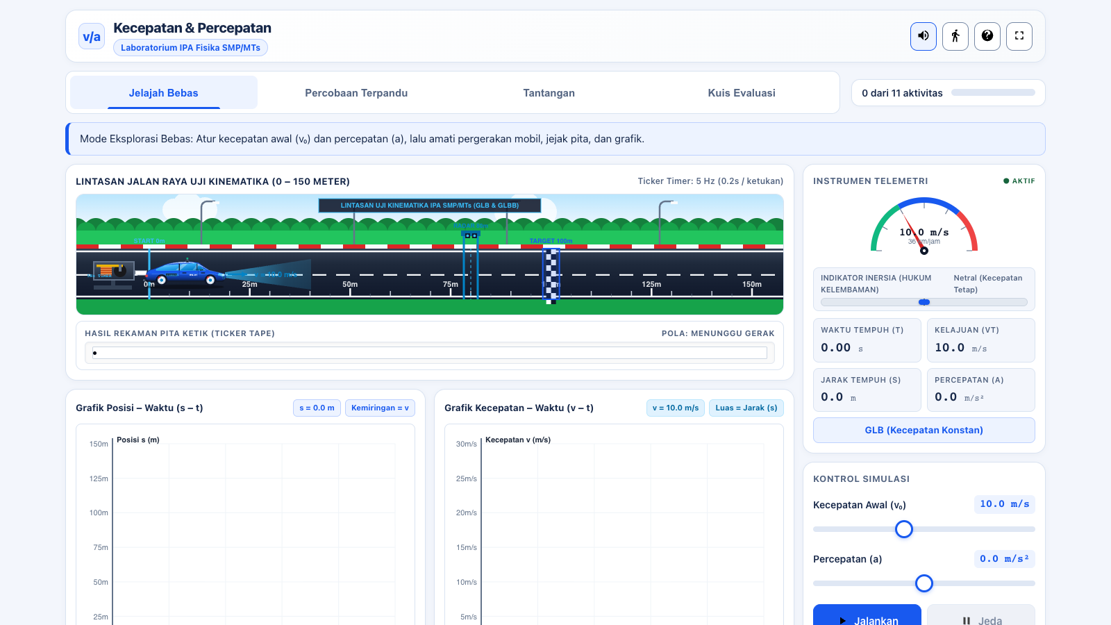Viewport: 1111px width, 625px height.
Task: Go to Kuis Evaluasi tab
Action: 742,92
